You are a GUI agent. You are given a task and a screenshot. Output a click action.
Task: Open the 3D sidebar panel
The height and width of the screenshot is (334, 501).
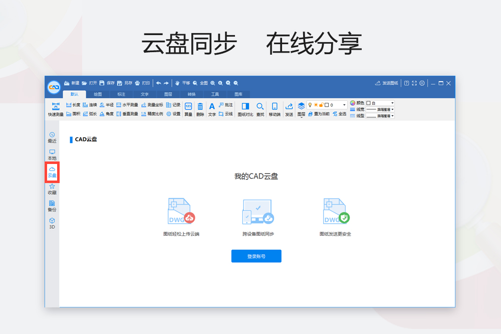[52, 222]
